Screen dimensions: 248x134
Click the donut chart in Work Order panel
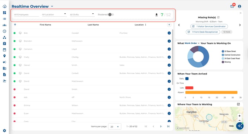point(198,57)
